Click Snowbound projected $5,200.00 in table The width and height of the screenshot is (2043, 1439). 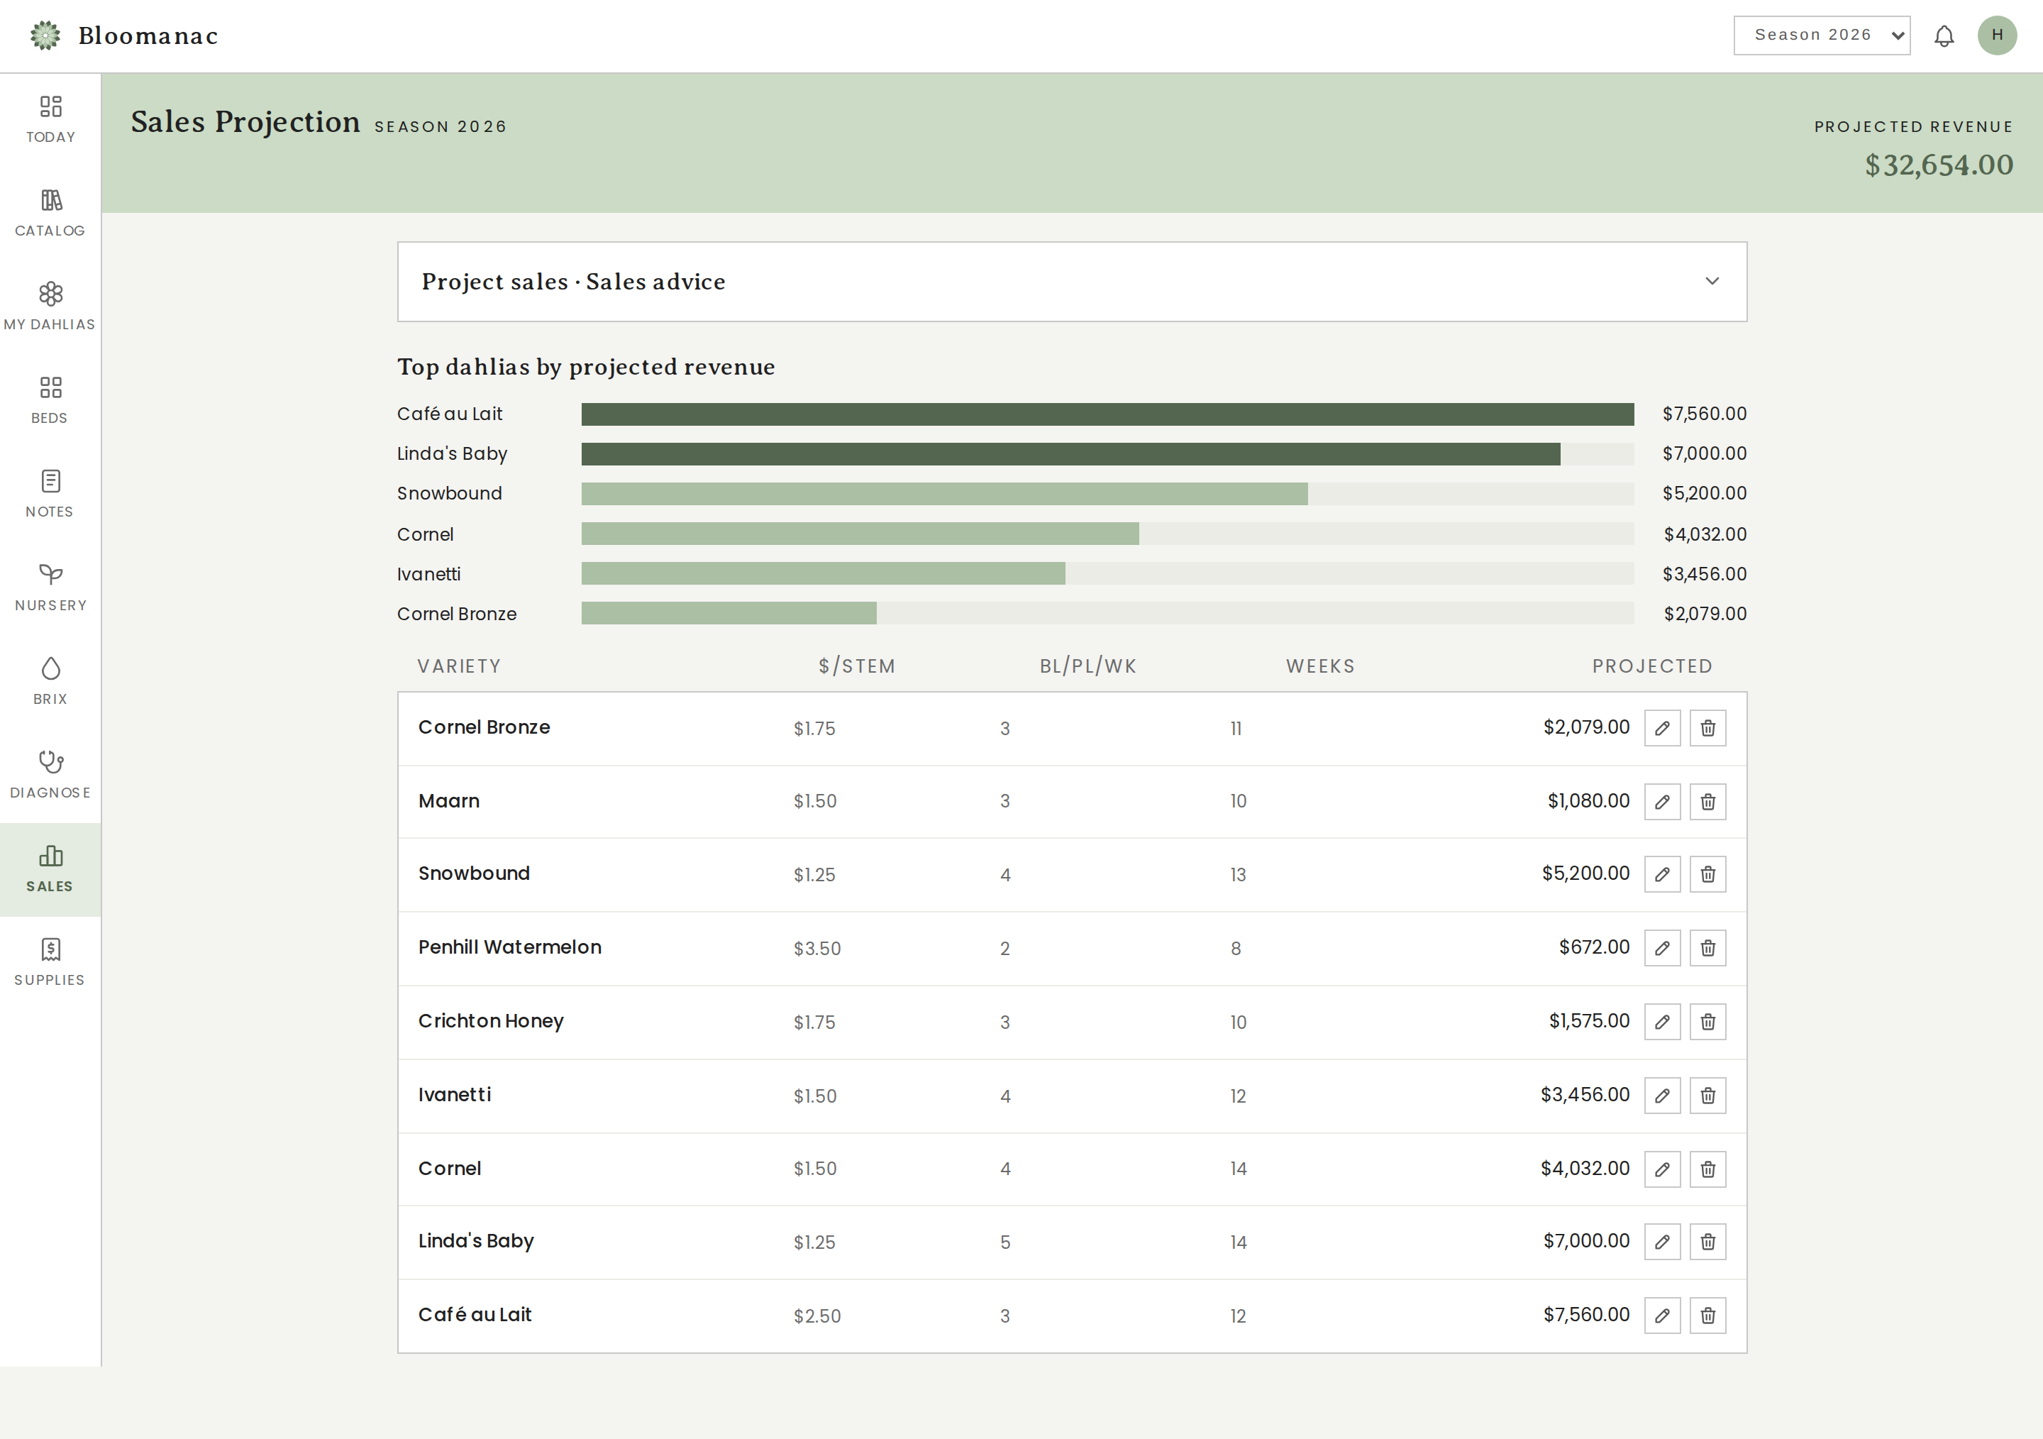(1585, 874)
